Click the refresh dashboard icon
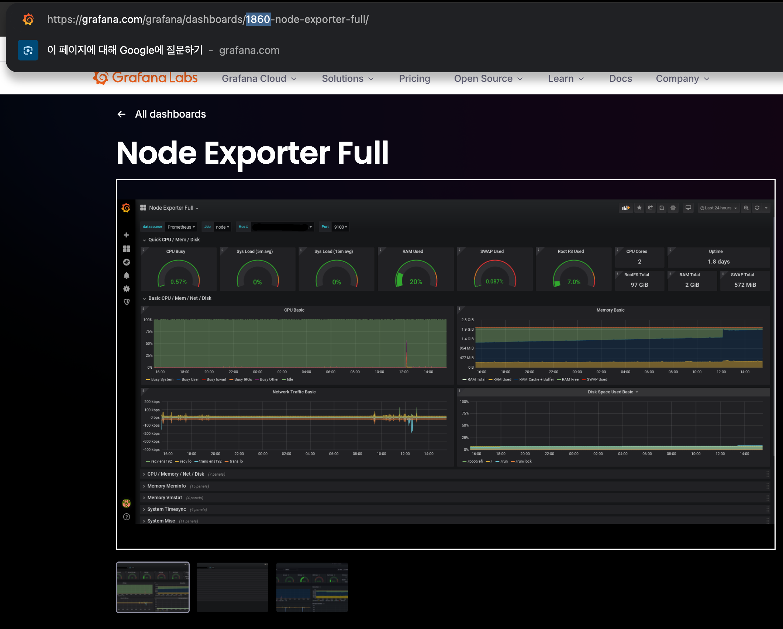Viewport: 783px width, 629px height. tap(757, 208)
